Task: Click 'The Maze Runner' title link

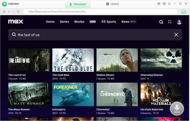Action: click(x=19, y=110)
